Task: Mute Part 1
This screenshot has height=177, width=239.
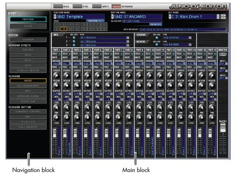Action: pos(59,57)
